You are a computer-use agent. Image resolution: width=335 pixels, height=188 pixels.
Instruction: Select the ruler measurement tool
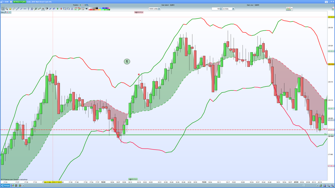tap(14, 9)
